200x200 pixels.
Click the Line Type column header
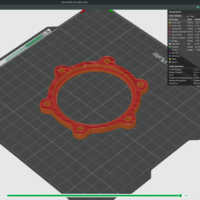pos(174,19)
